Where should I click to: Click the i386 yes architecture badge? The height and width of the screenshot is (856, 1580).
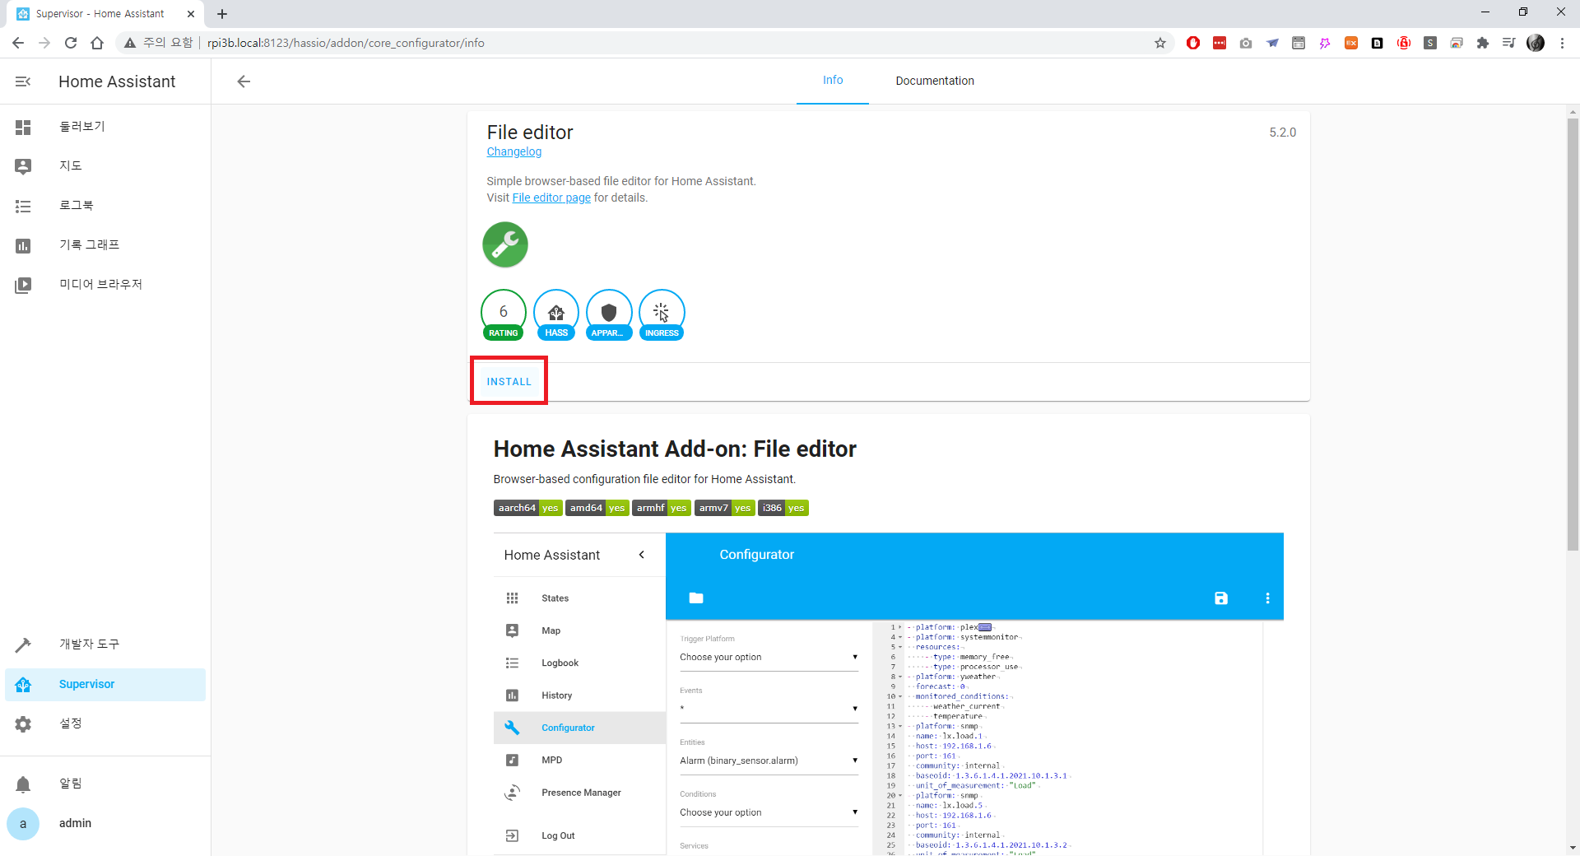tap(783, 508)
